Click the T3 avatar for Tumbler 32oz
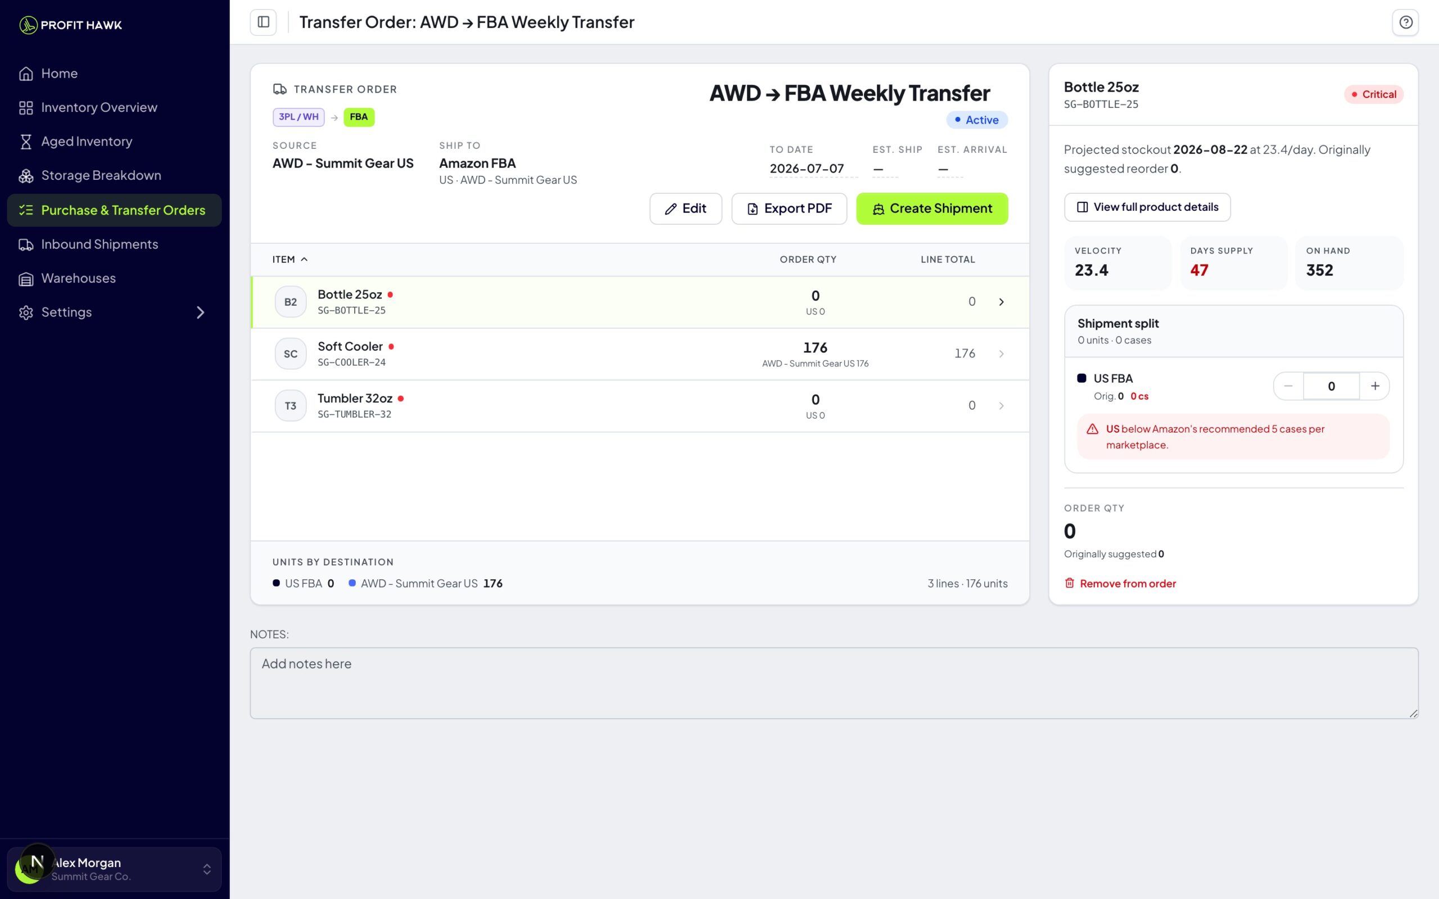1439x899 pixels. point(290,406)
